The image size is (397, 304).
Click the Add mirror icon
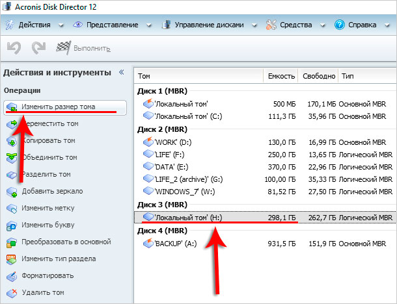click(x=12, y=192)
